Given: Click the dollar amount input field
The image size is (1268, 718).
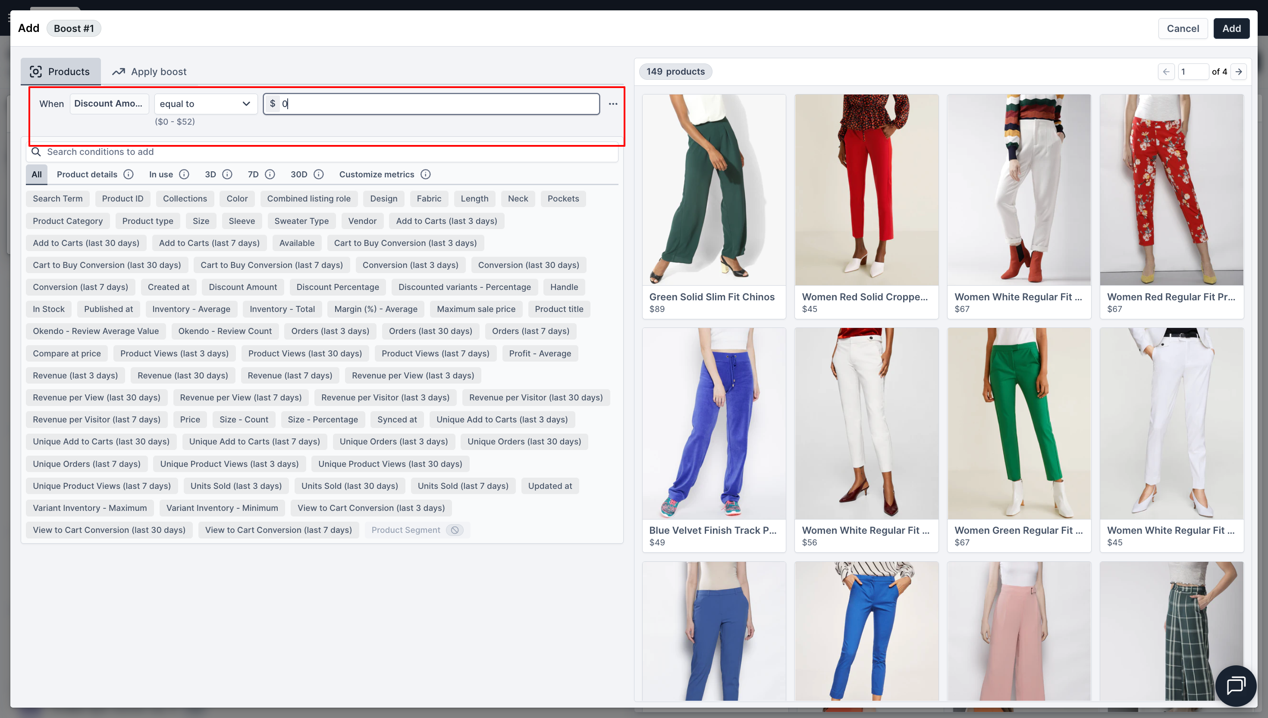Looking at the screenshot, I should click(439, 104).
